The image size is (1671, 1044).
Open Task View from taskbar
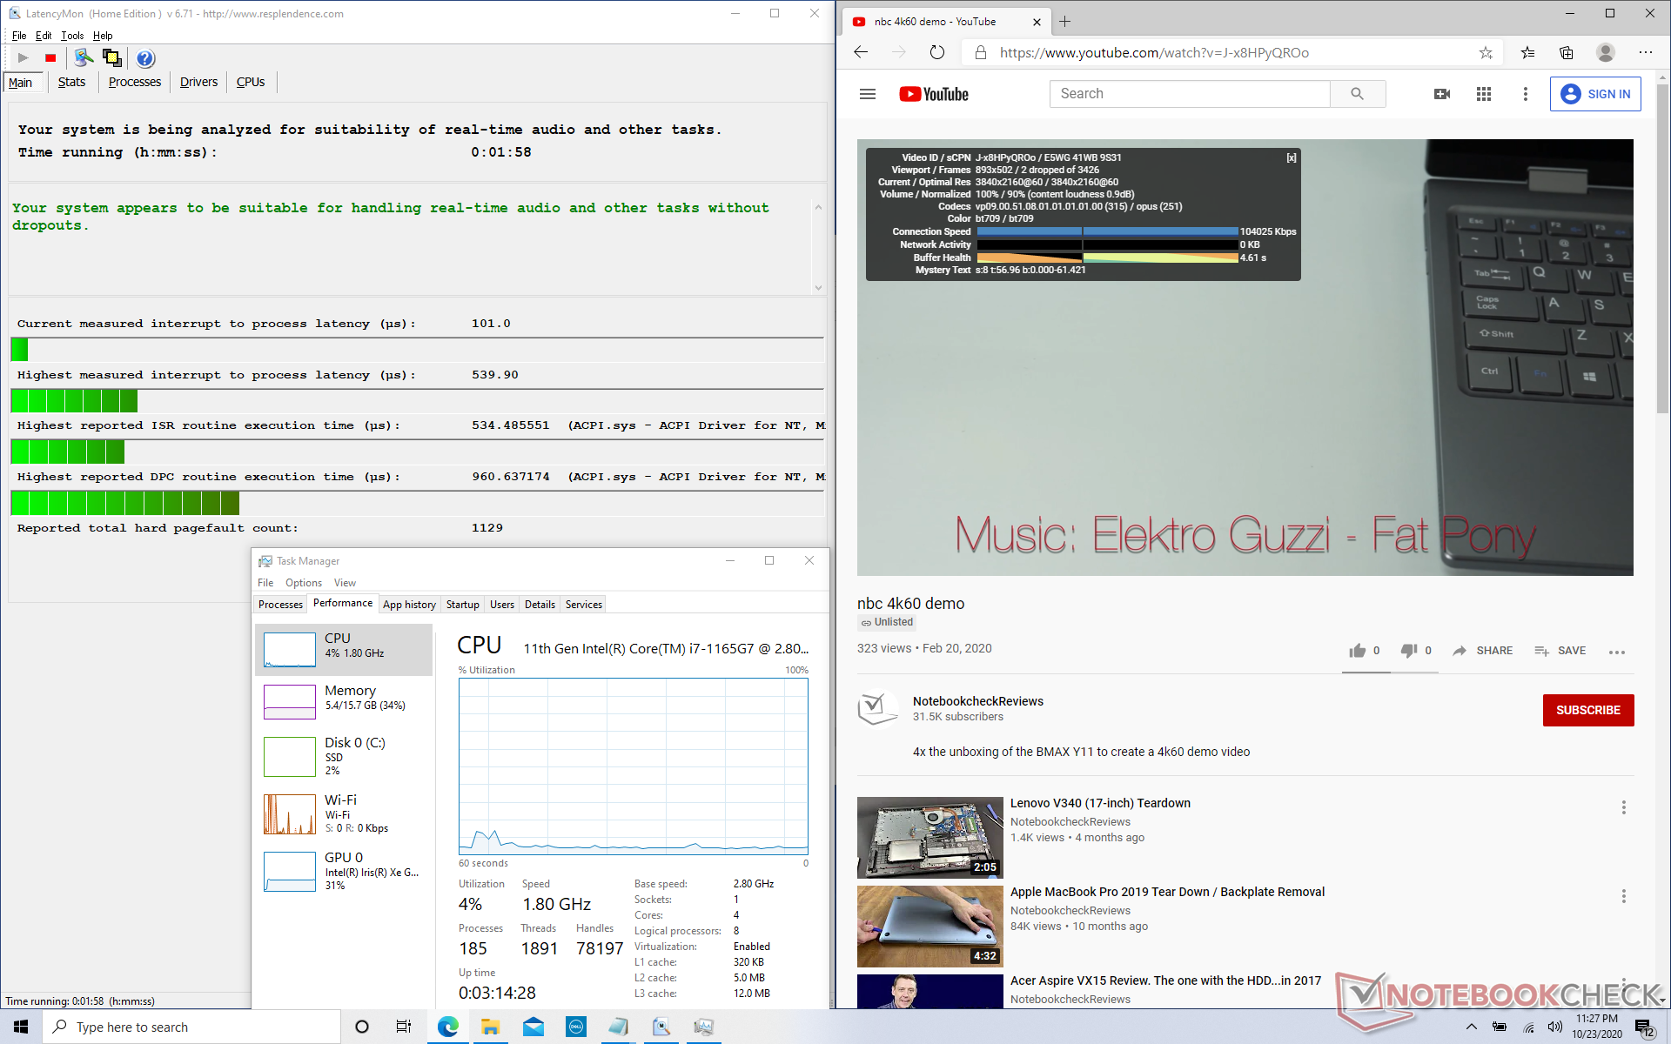[404, 1027]
